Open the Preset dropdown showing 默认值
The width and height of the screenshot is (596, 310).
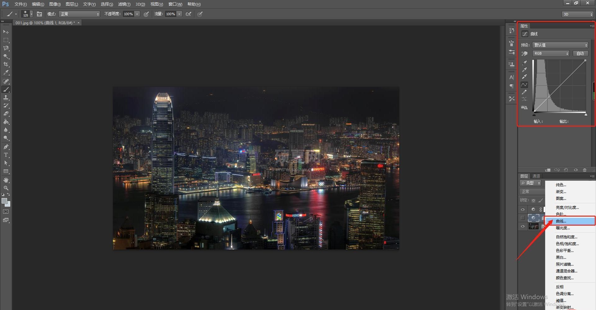pyautogui.click(x=560, y=45)
